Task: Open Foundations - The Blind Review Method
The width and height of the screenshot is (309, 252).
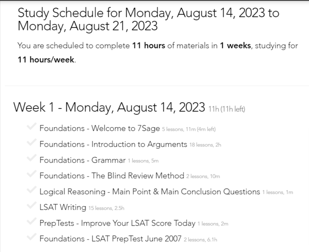Action: (112, 176)
